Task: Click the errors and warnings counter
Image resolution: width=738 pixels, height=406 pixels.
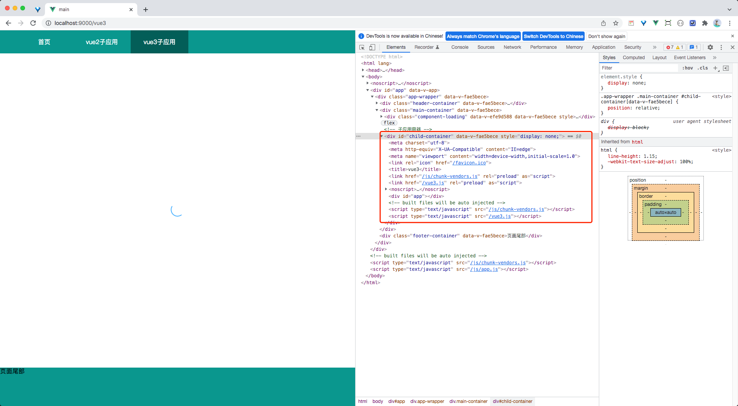Action: [x=675, y=47]
